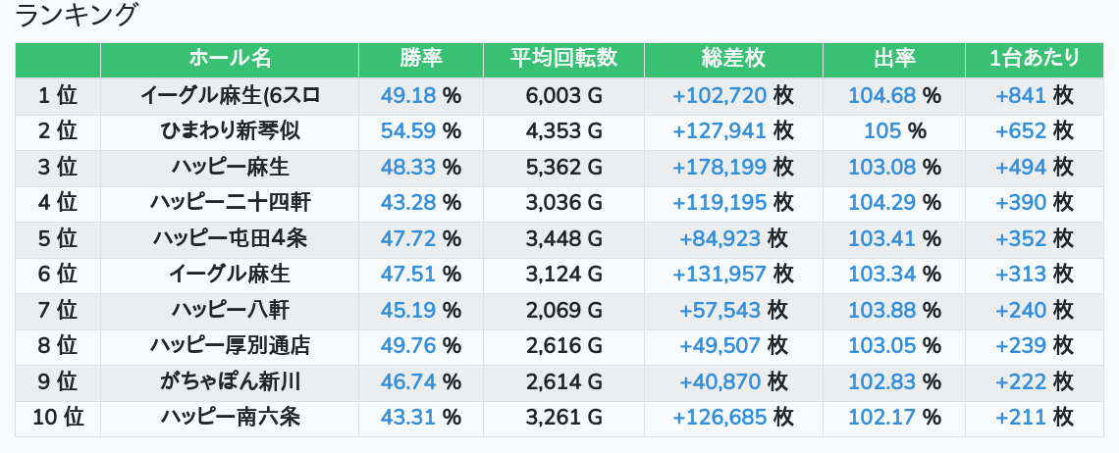Click the ハッピー厚別通店 hall name cell
Screen dimensions: 1119x453
pyautogui.click(x=230, y=346)
